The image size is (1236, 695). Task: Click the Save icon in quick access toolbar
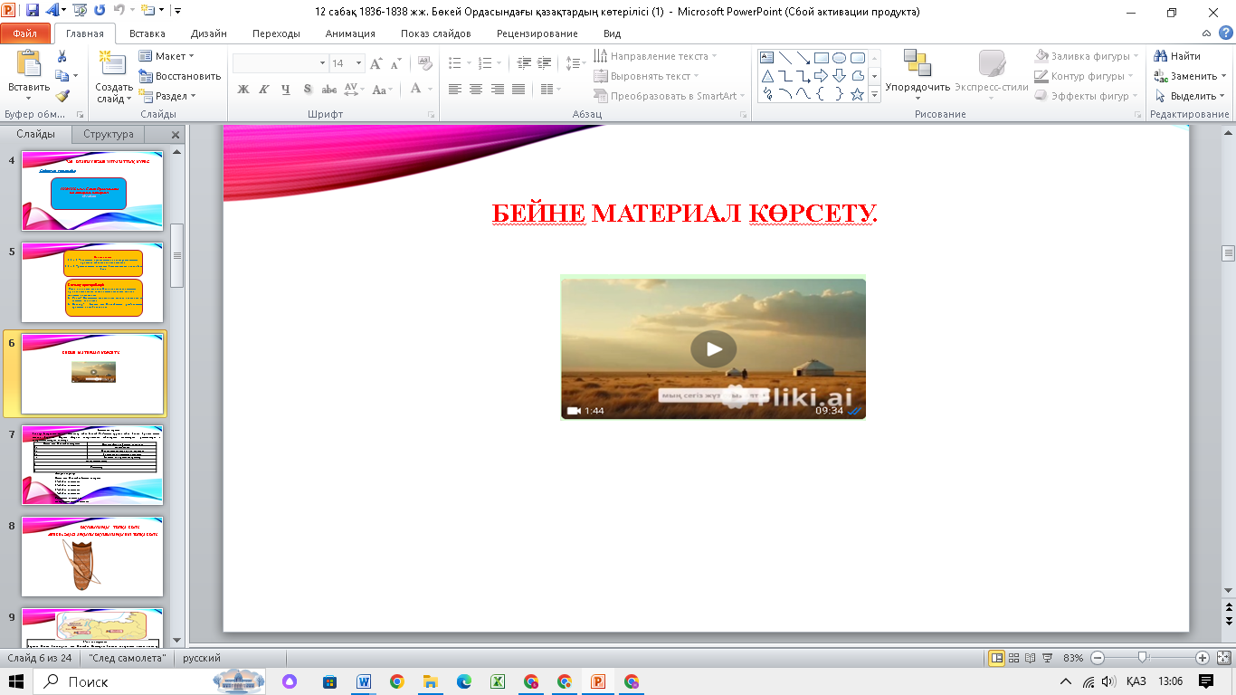pyautogui.click(x=33, y=12)
